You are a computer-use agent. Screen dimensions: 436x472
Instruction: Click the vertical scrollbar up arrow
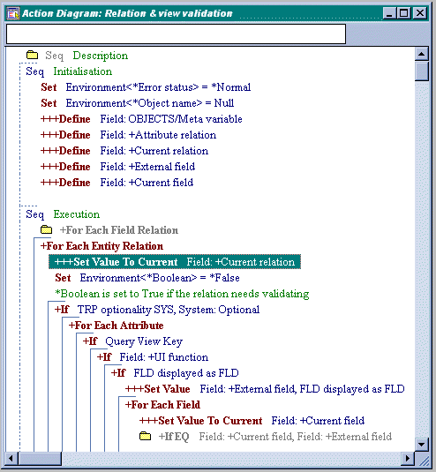click(x=421, y=54)
